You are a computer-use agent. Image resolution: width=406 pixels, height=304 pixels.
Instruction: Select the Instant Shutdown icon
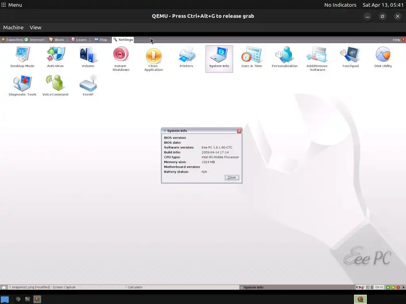(121, 59)
